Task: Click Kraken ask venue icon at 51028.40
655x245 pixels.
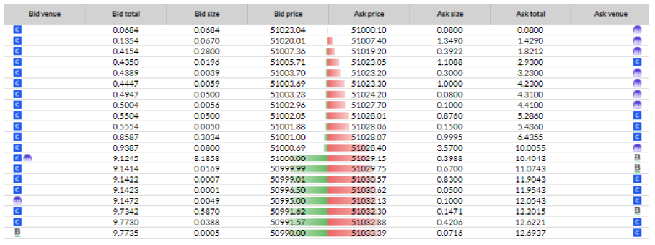Action: pos(637,147)
